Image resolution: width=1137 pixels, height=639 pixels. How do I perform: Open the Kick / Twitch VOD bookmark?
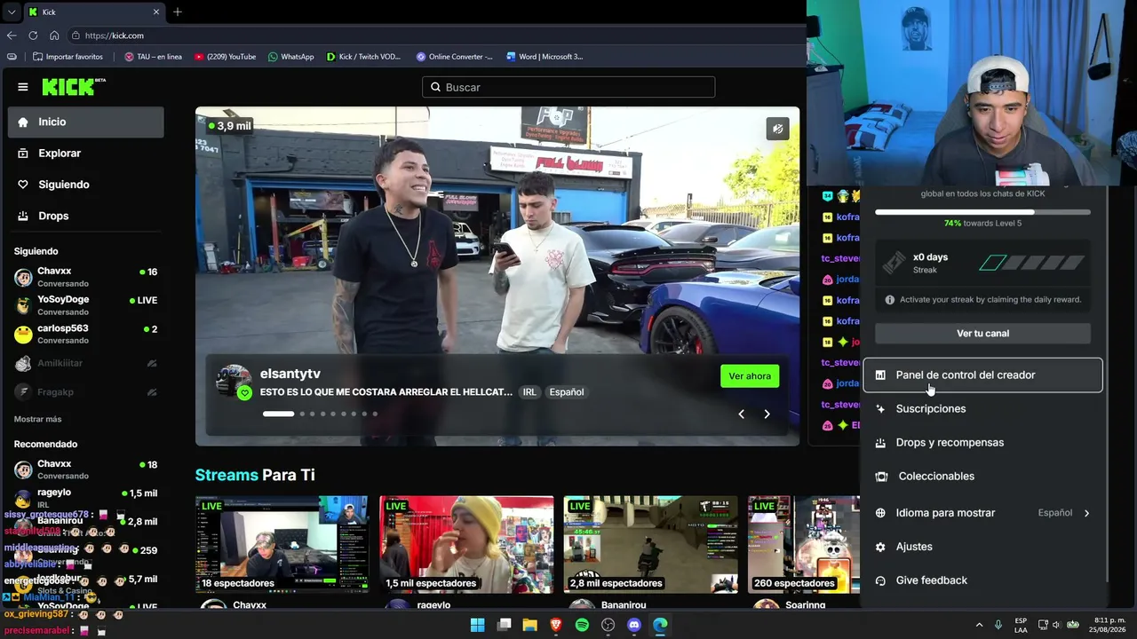point(363,57)
